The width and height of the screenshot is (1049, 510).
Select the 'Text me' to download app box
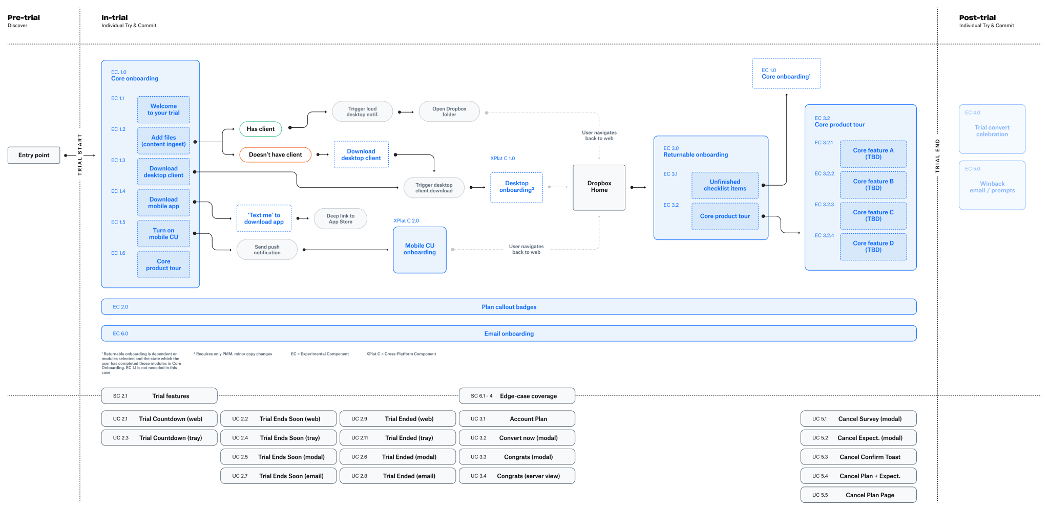click(264, 218)
